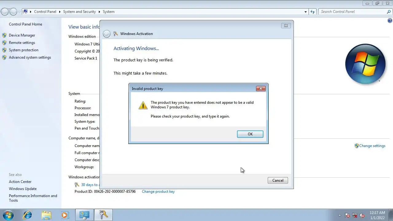Open the Start menu orb
The height and width of the screenshot is (221, 393).
[8, 215]
